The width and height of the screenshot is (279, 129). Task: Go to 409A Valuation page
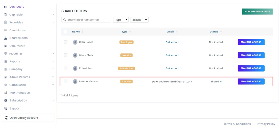click(x=20, y=93)
